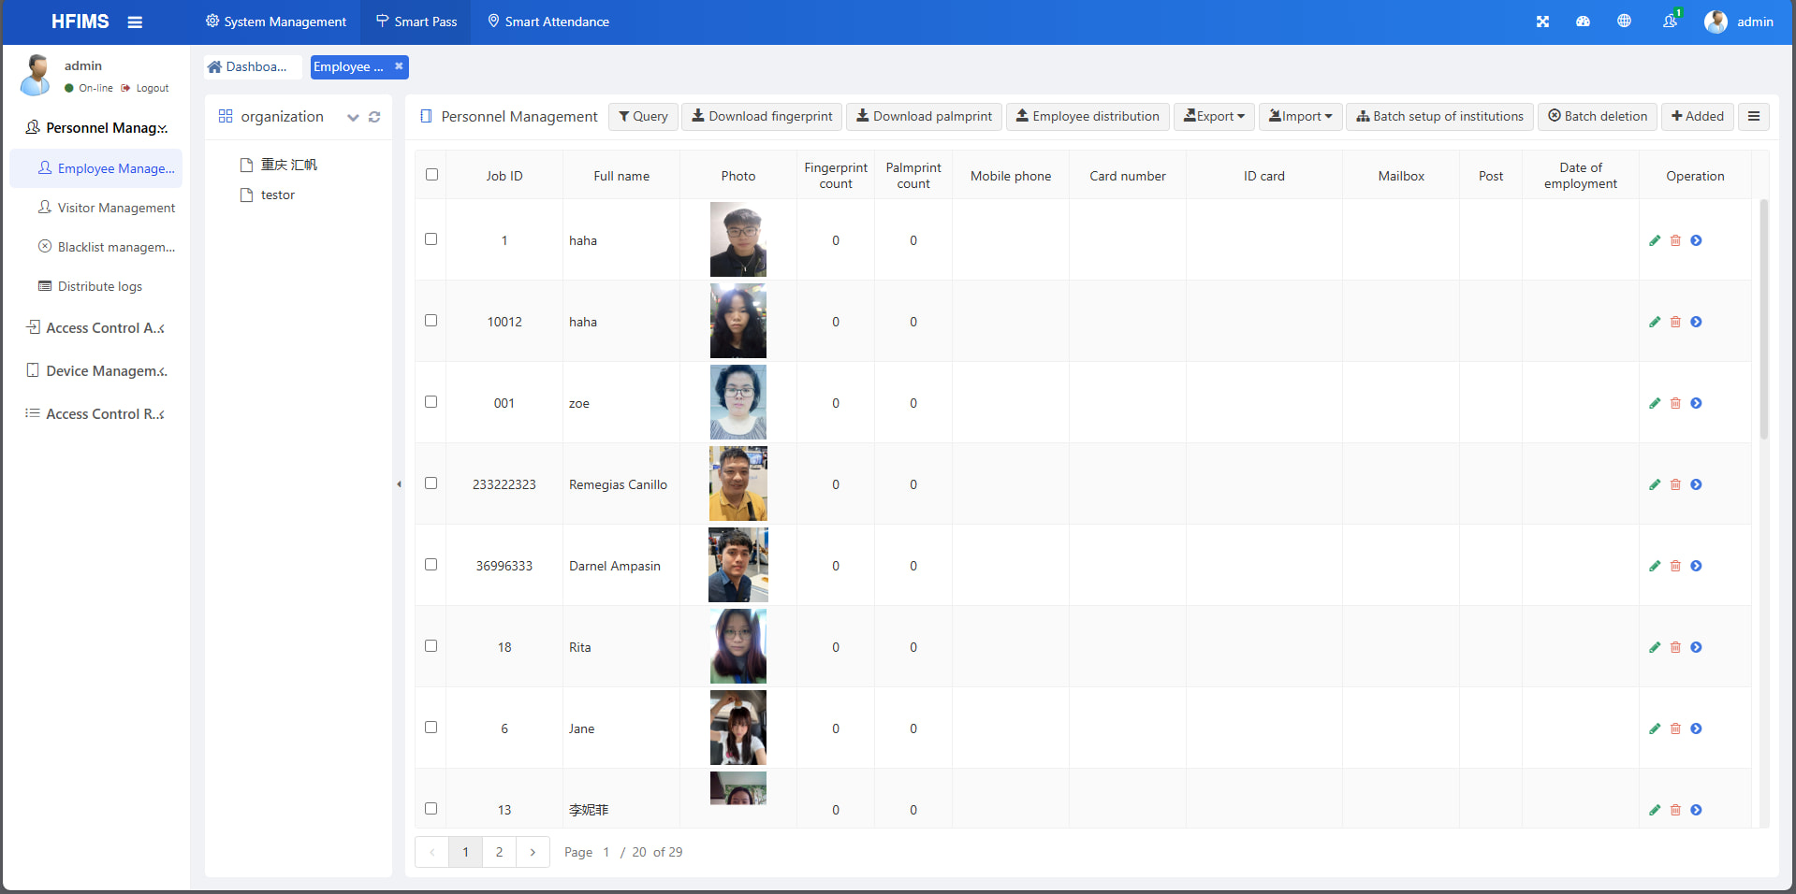
Task: Click Download palmprint button
Action: pos(924,116)
